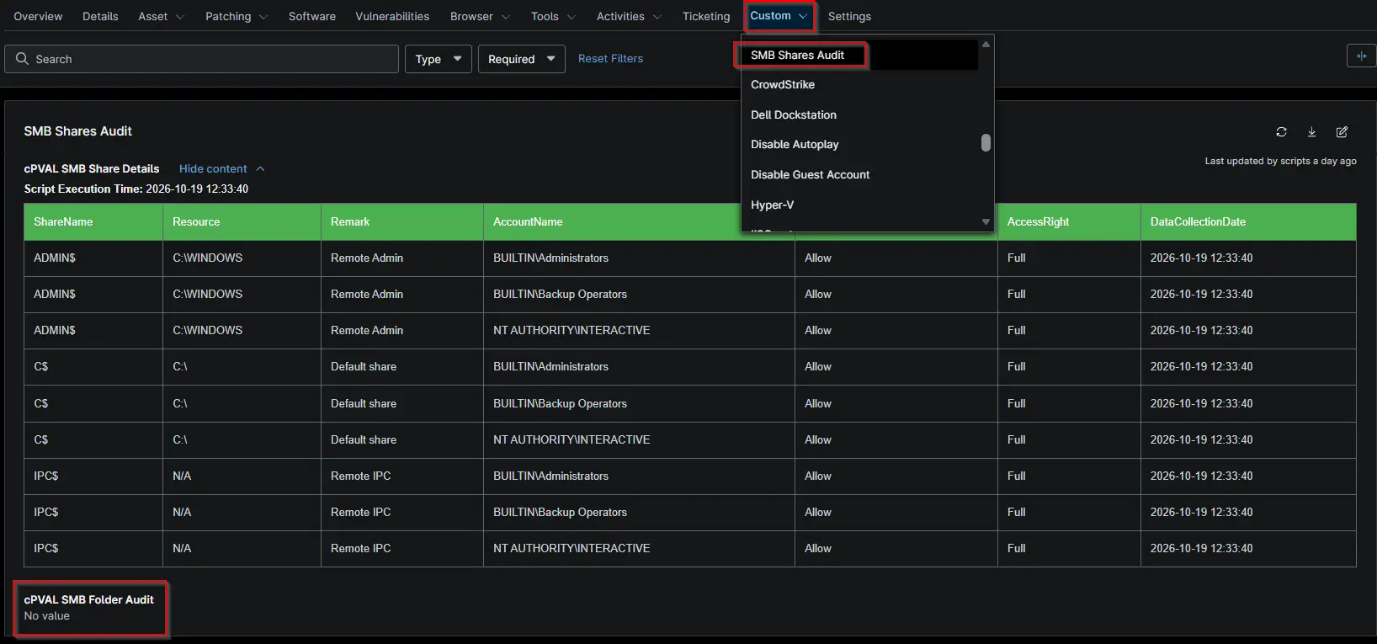Click the DataCollectionDate column header

[1248, 221]
